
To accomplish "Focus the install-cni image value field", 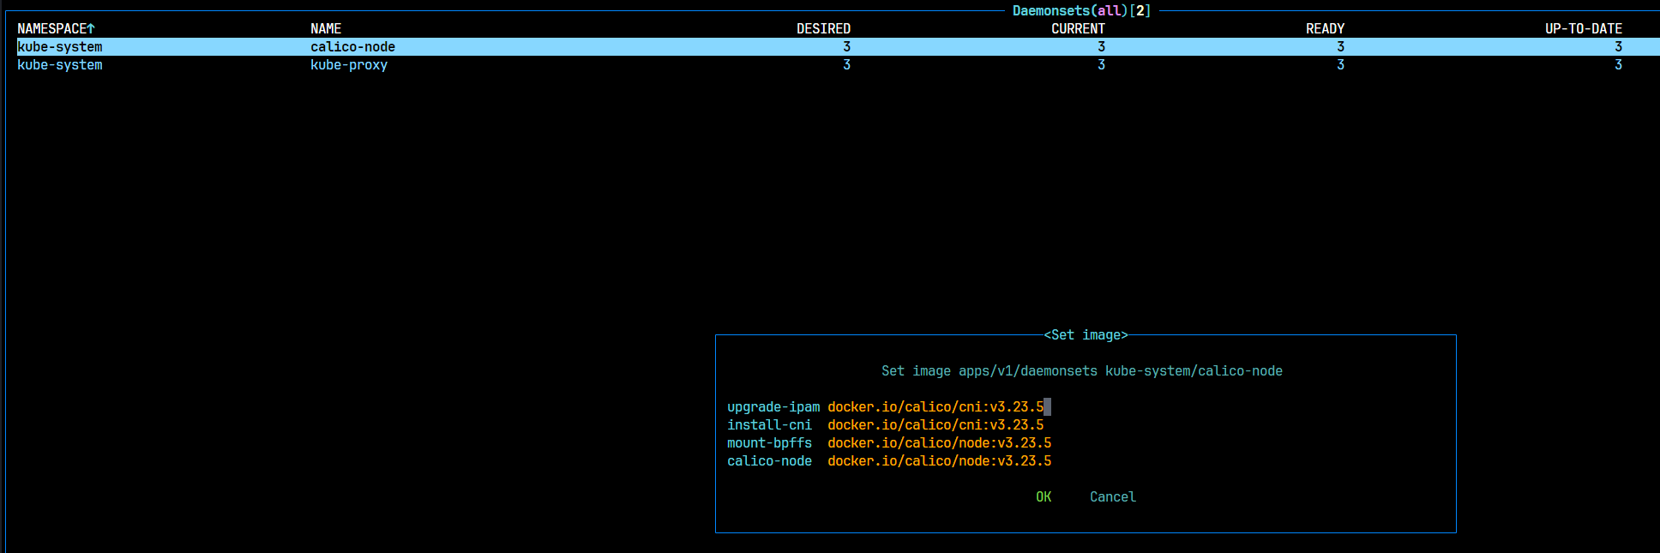I will [935, 425].
